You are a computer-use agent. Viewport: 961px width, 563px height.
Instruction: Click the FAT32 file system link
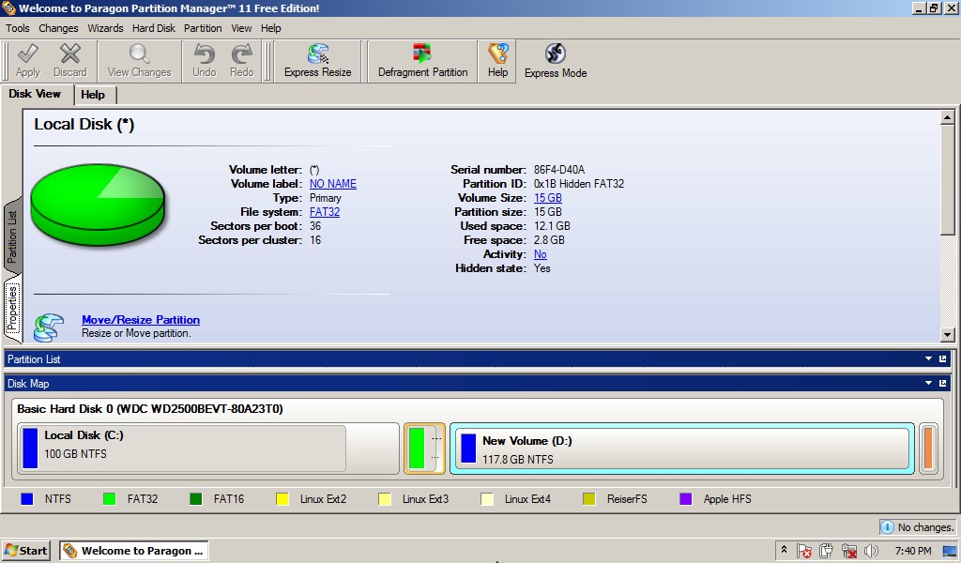pyautogui.click(x=324, y=212)
